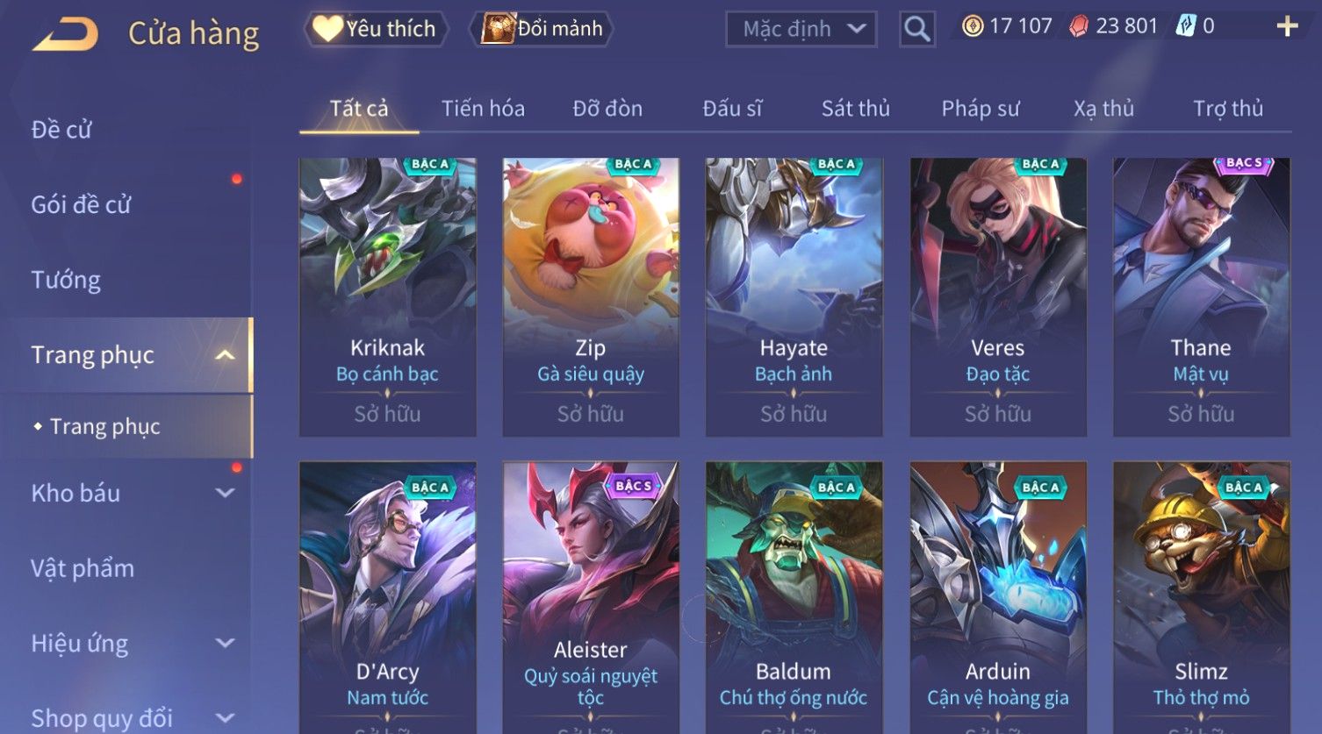Click the blue voucher currency icon

[1185, 26]
